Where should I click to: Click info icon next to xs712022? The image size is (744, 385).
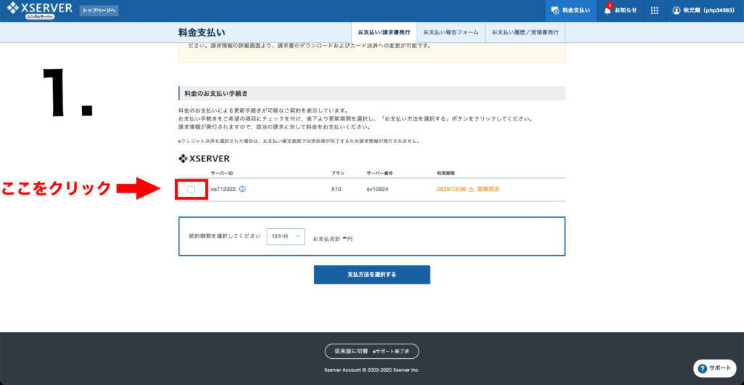[x=242, y=189]
